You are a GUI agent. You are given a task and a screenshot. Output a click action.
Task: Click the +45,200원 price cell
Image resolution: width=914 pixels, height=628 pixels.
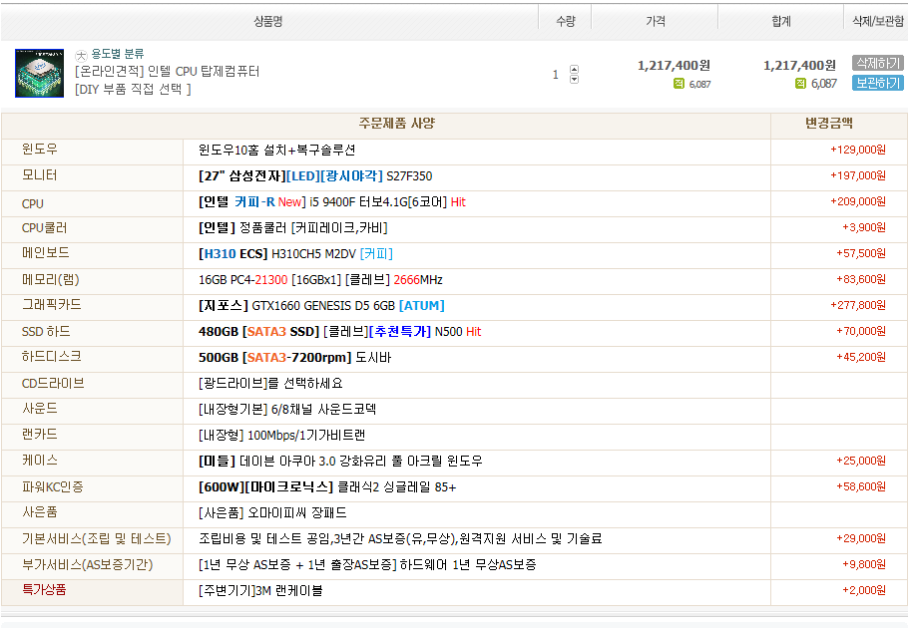861,357
